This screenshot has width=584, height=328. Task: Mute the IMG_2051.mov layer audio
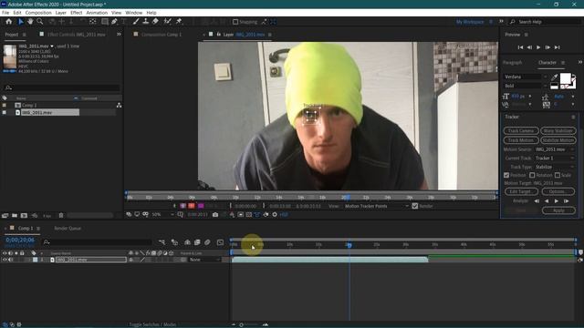(10, 260)
